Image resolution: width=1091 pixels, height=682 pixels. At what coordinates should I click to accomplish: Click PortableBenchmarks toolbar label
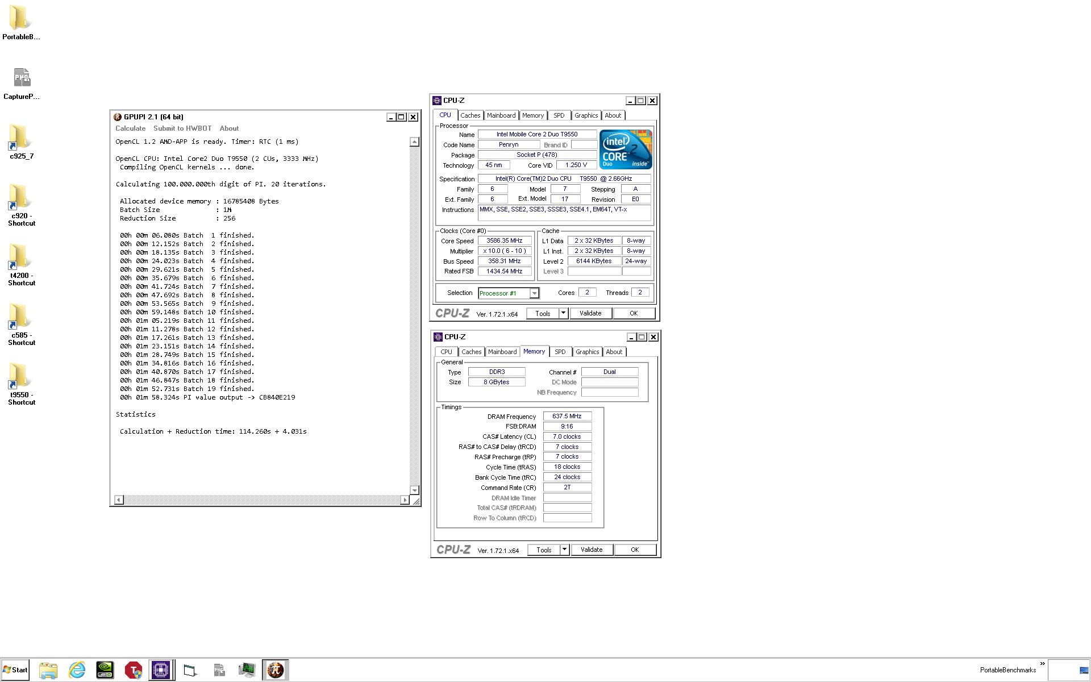tap(1008, 671)
